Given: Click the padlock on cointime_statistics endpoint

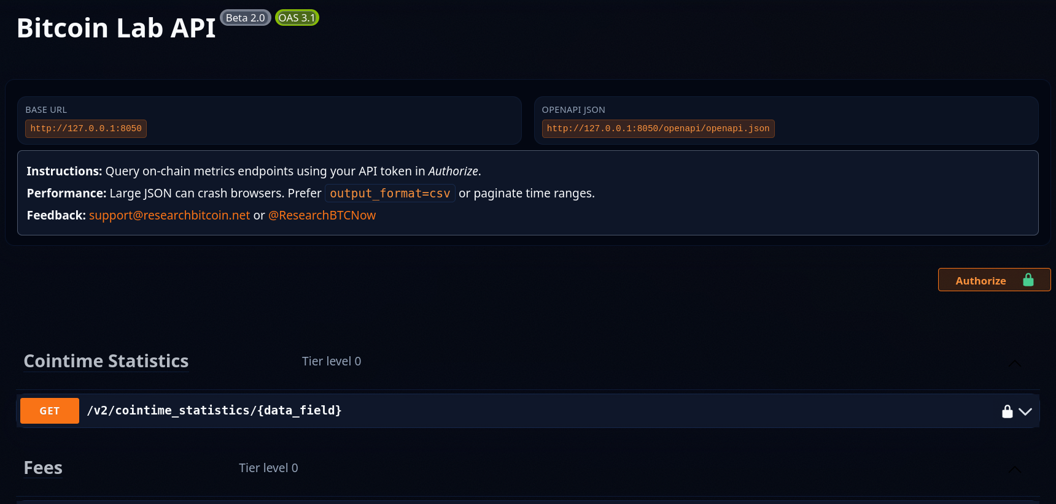Looking at the screenshot, I should (x=1007, y=411).
